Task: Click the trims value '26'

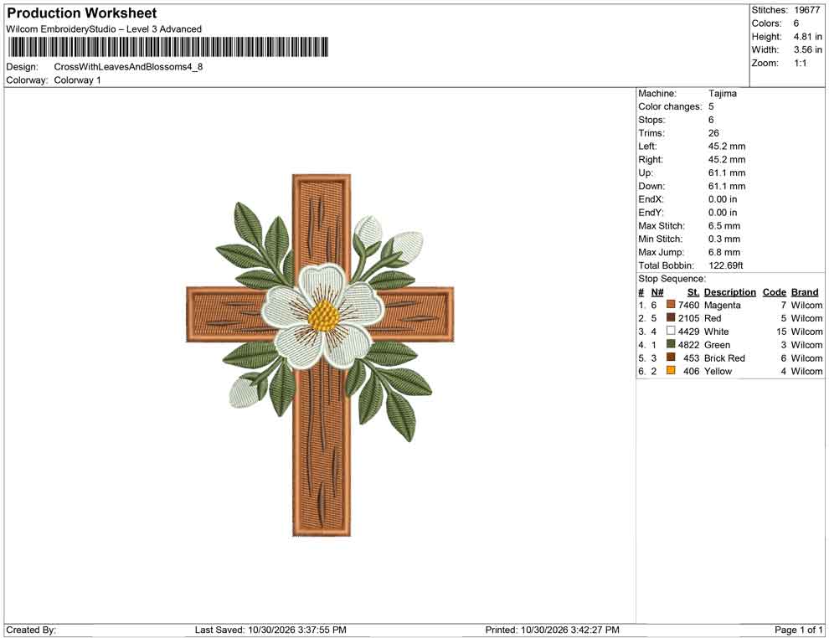Action: click(713, 133)
